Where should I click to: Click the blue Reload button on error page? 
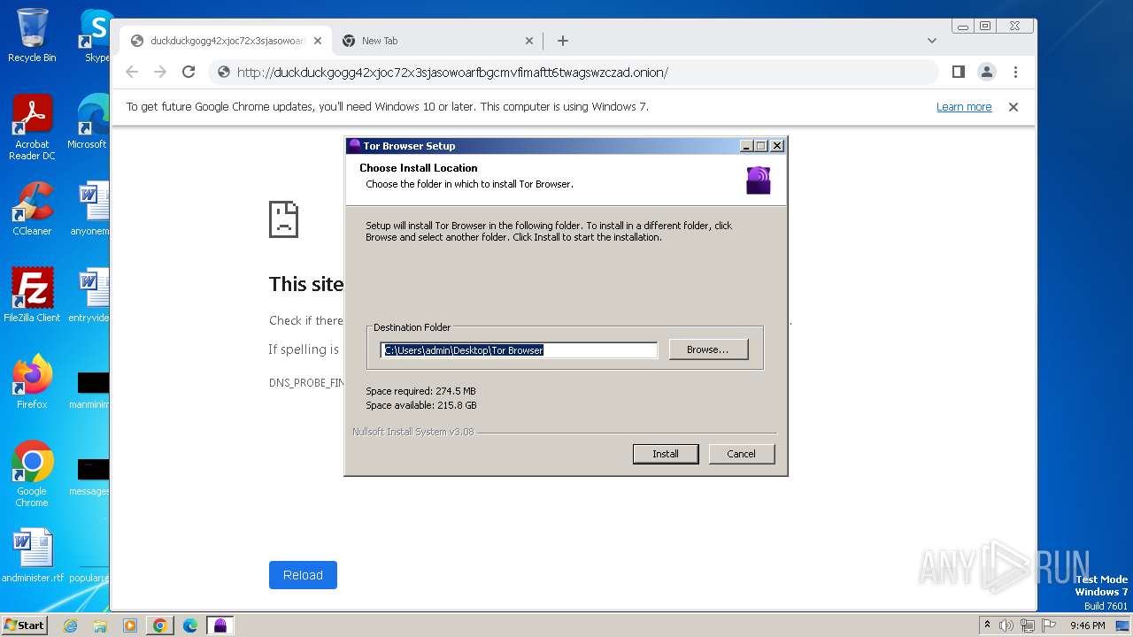[x=303, y=575]
